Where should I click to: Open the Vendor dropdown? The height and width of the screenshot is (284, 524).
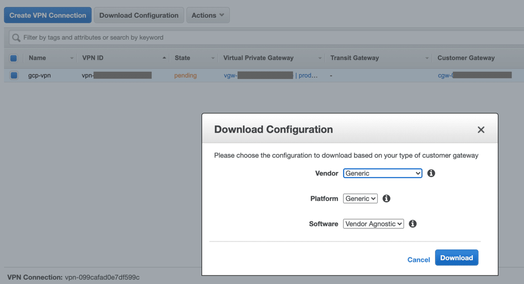[383, 173]
